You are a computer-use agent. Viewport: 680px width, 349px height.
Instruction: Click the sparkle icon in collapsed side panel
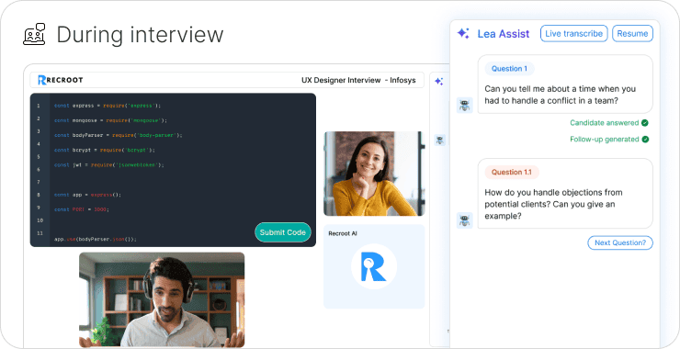coord(439,81)
